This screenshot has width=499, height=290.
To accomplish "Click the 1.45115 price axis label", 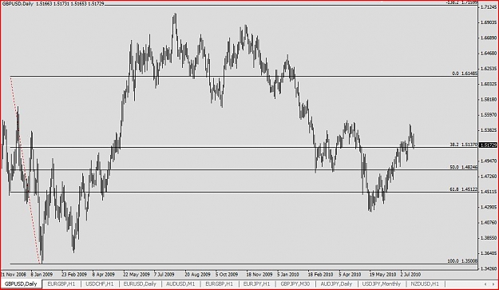I will pos(488,192).
